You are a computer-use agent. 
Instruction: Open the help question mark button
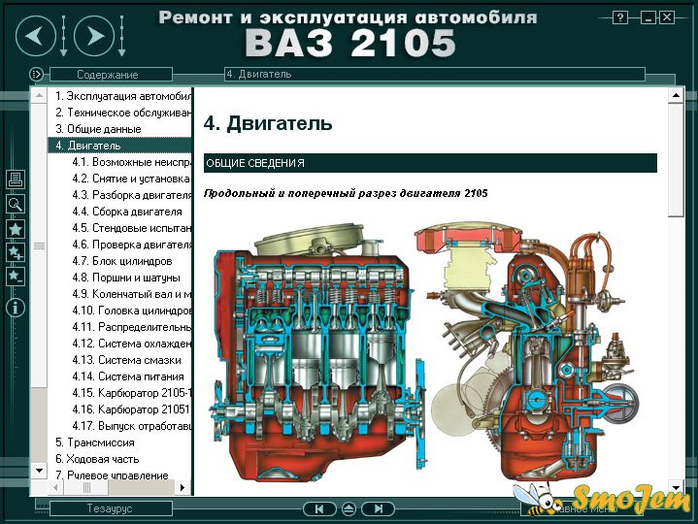point(619,17)
